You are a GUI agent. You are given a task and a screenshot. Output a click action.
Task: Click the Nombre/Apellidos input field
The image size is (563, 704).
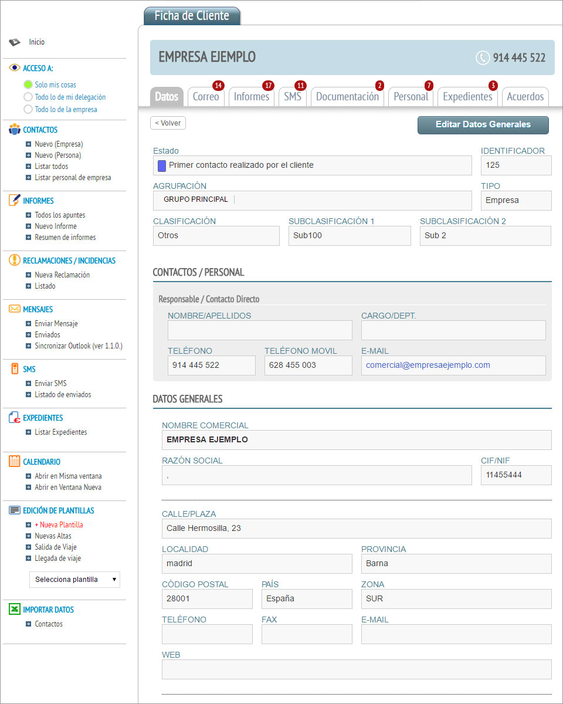tap(260, 330)
